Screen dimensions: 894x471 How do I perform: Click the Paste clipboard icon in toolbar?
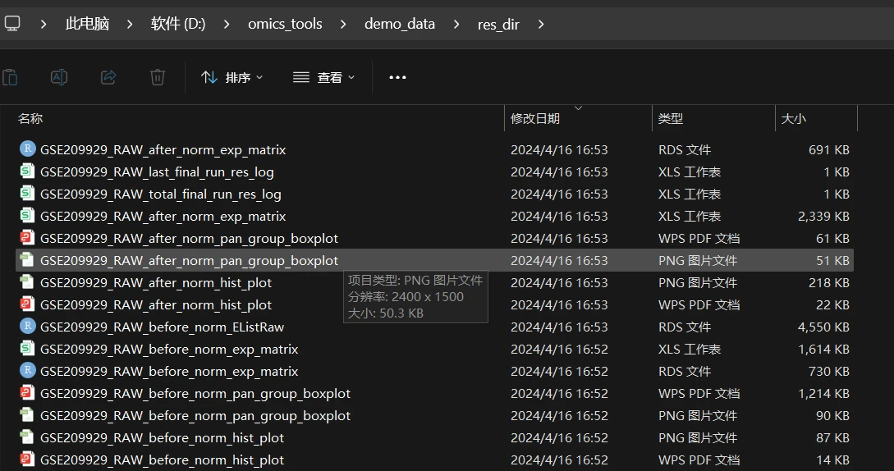(11, 77)
